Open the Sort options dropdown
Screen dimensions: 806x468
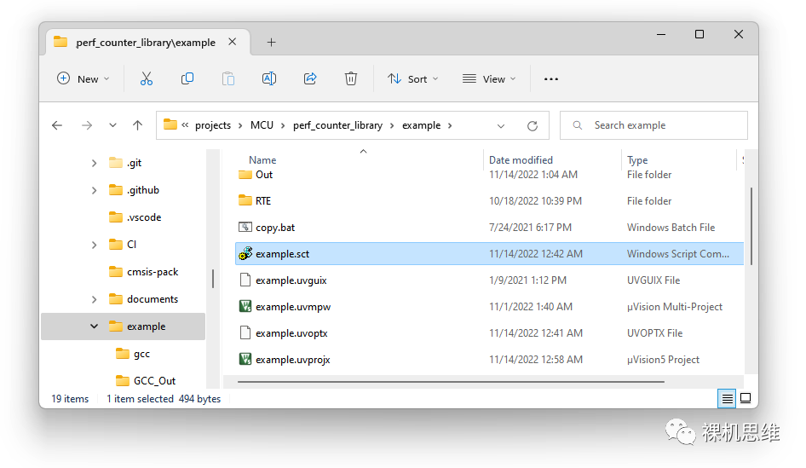(413, 78)
